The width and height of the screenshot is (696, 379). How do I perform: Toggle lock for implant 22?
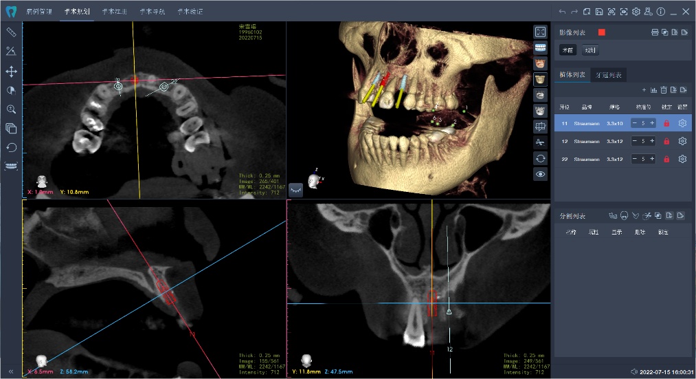tap(666, 159)
